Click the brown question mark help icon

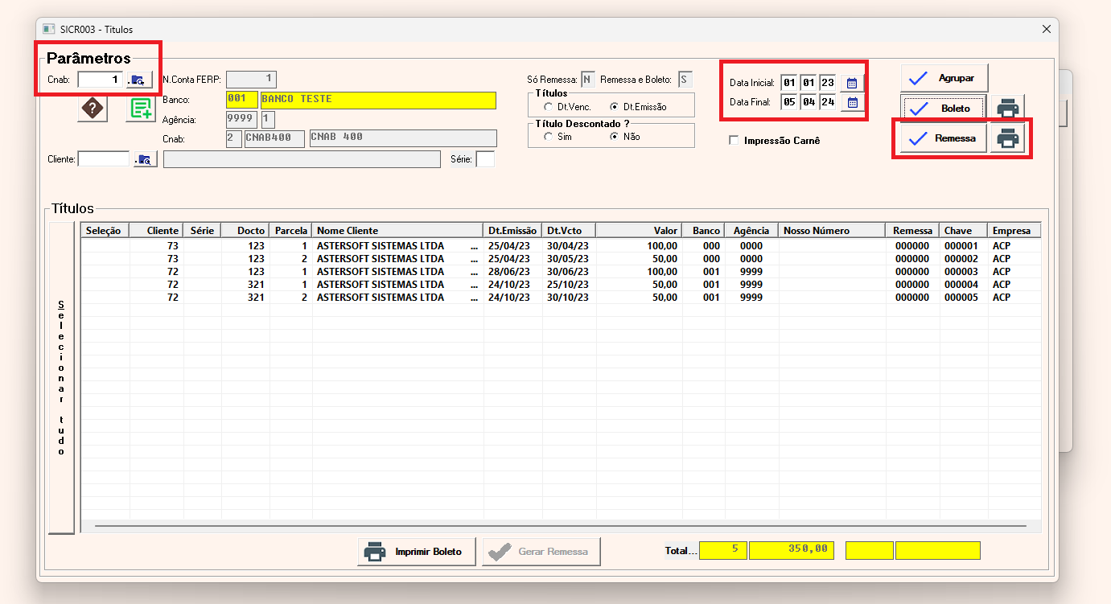click(x=93, y=107)
